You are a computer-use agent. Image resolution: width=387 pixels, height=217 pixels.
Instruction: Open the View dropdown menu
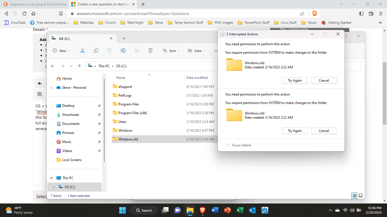pyautogui.click(x=196, y=51)
